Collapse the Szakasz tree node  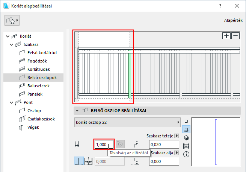pyautogui.click(x=11, y=45)
